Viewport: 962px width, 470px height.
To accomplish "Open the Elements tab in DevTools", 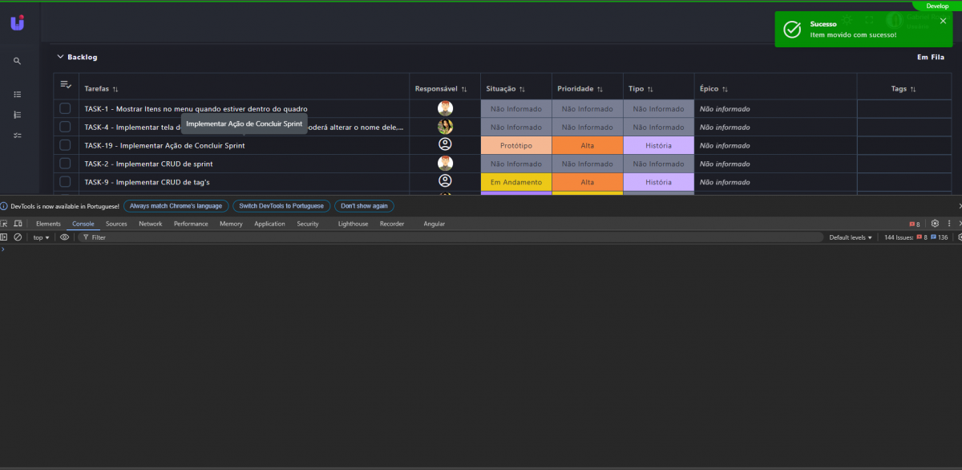I will 48,224.
